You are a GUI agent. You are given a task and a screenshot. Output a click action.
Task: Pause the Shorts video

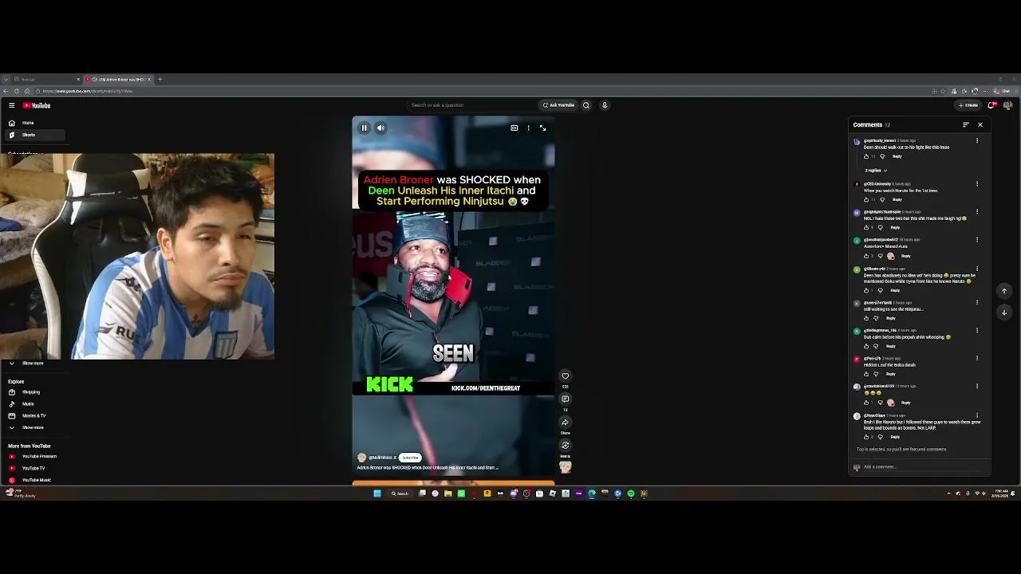point(364,128)
